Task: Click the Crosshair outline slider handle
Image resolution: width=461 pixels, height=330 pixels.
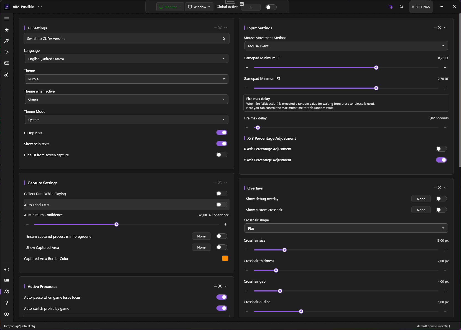Action: 301,311
